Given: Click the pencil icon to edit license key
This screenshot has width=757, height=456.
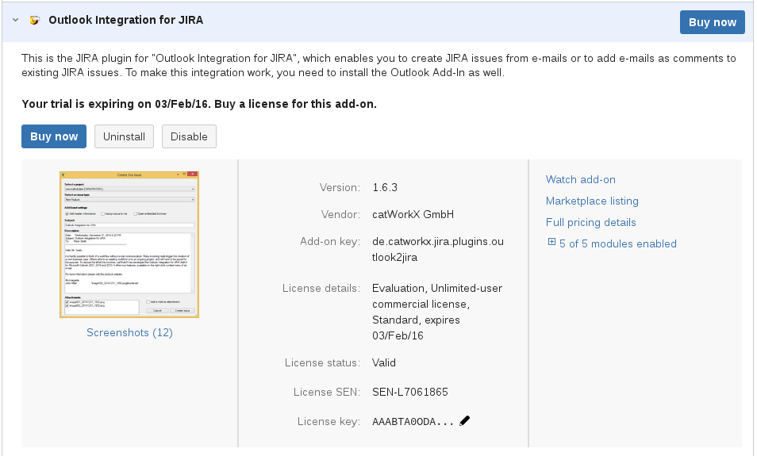Looking at the screenshot, I should [465, 421].
